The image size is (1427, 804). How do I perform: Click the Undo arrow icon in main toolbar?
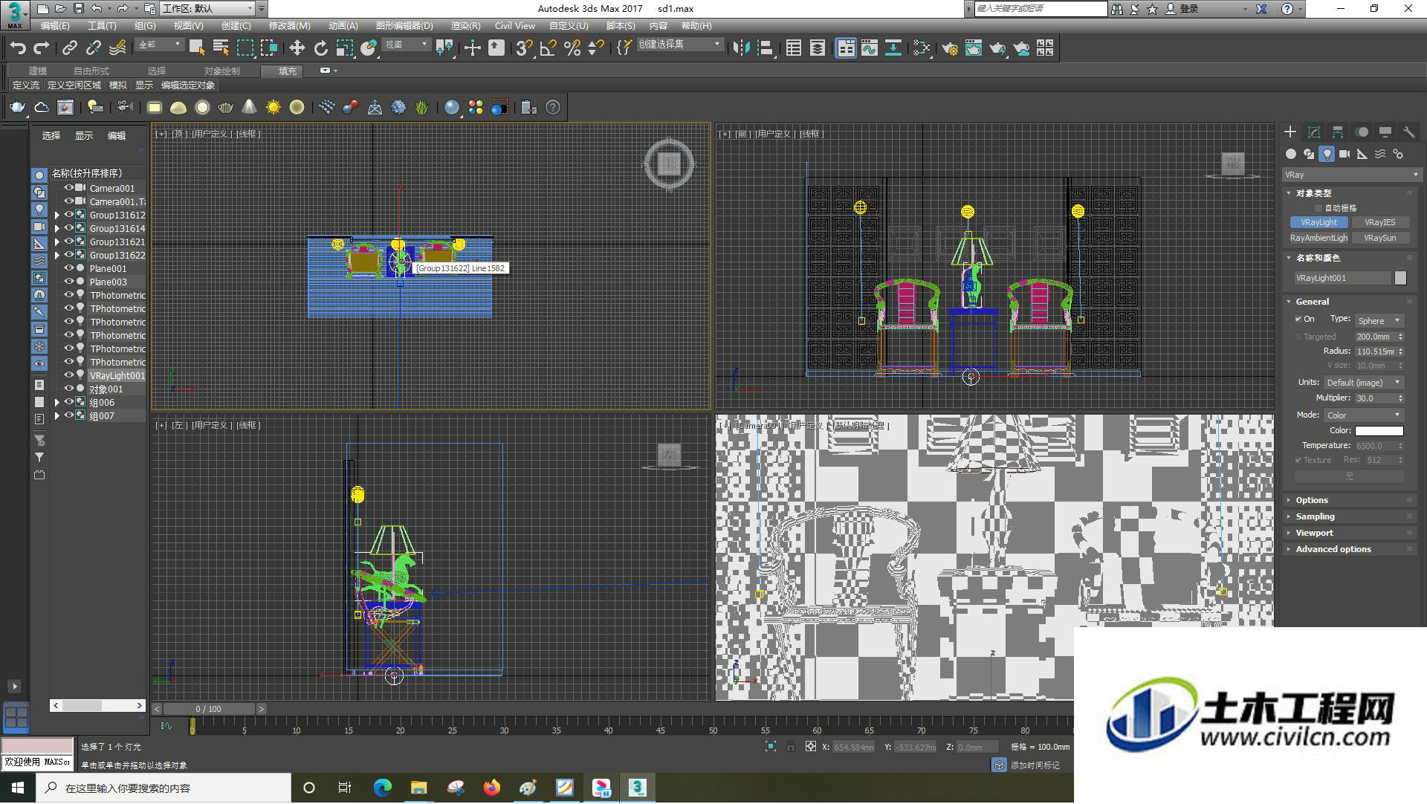(18, 48)
